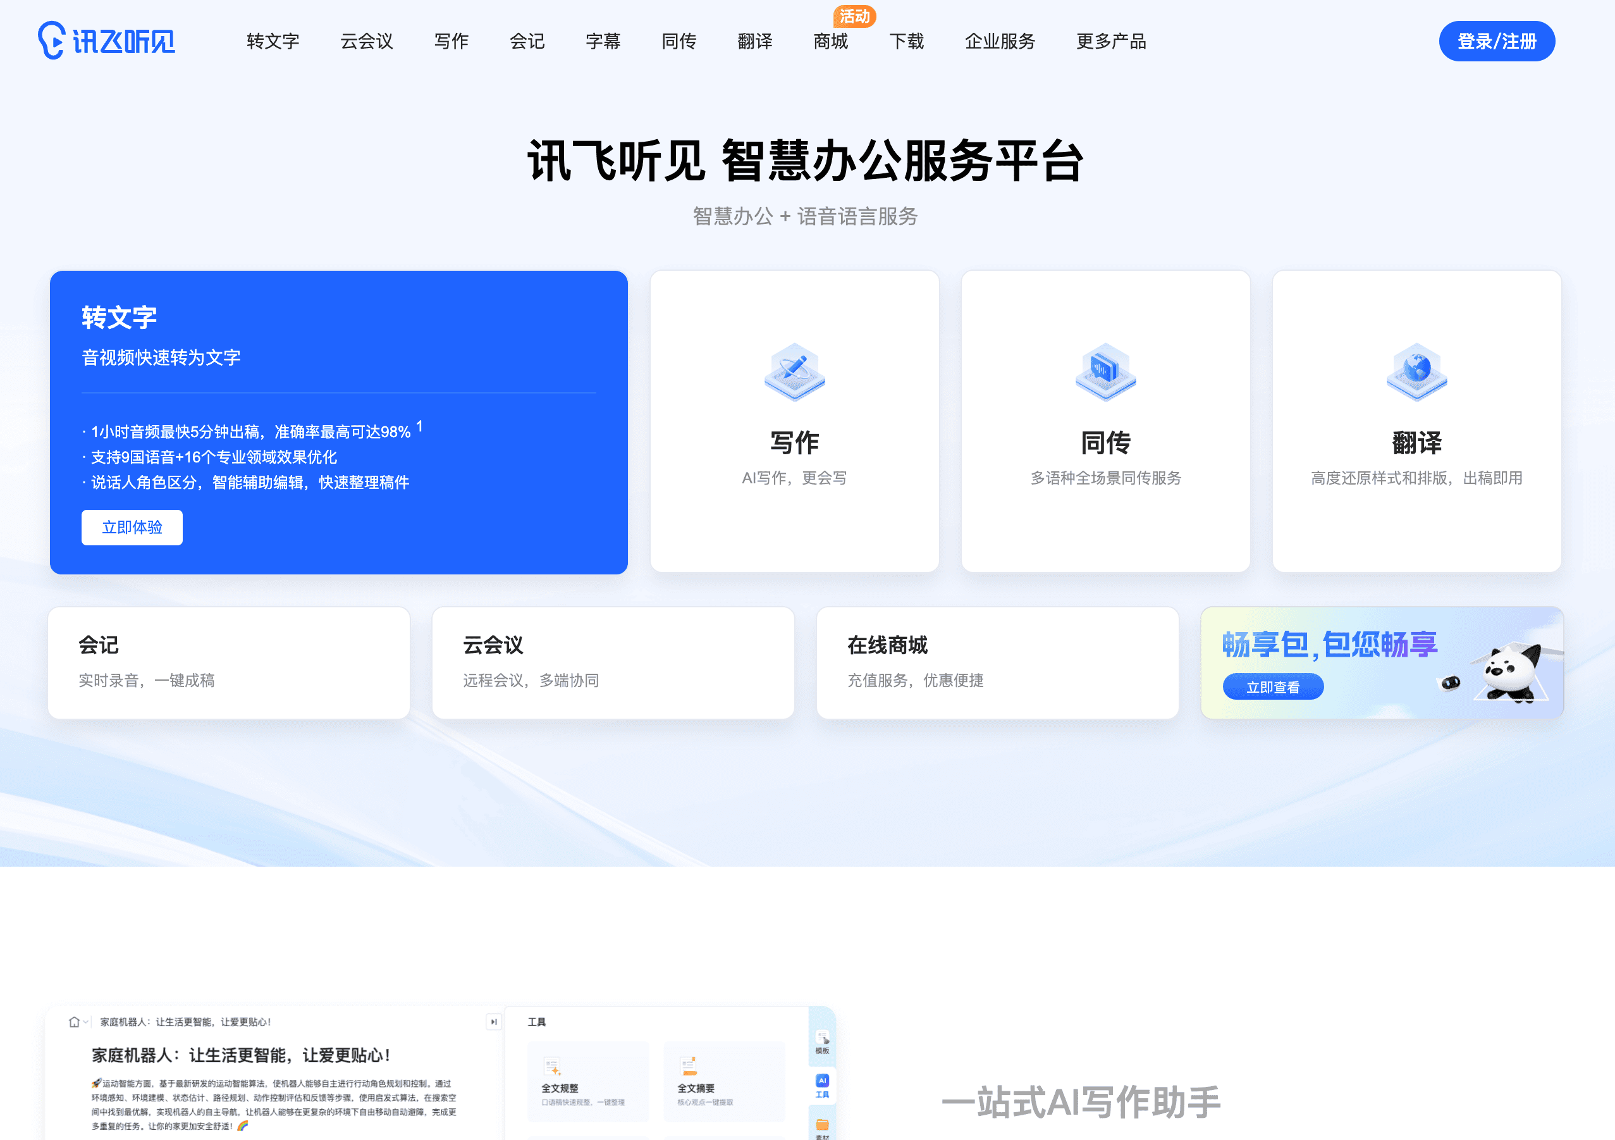Click the 转文字 card heading
1615x1140 pixels.
119,318
